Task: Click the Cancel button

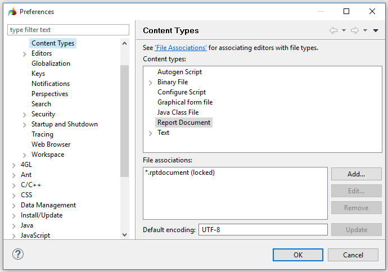Action: click(353, 255)
